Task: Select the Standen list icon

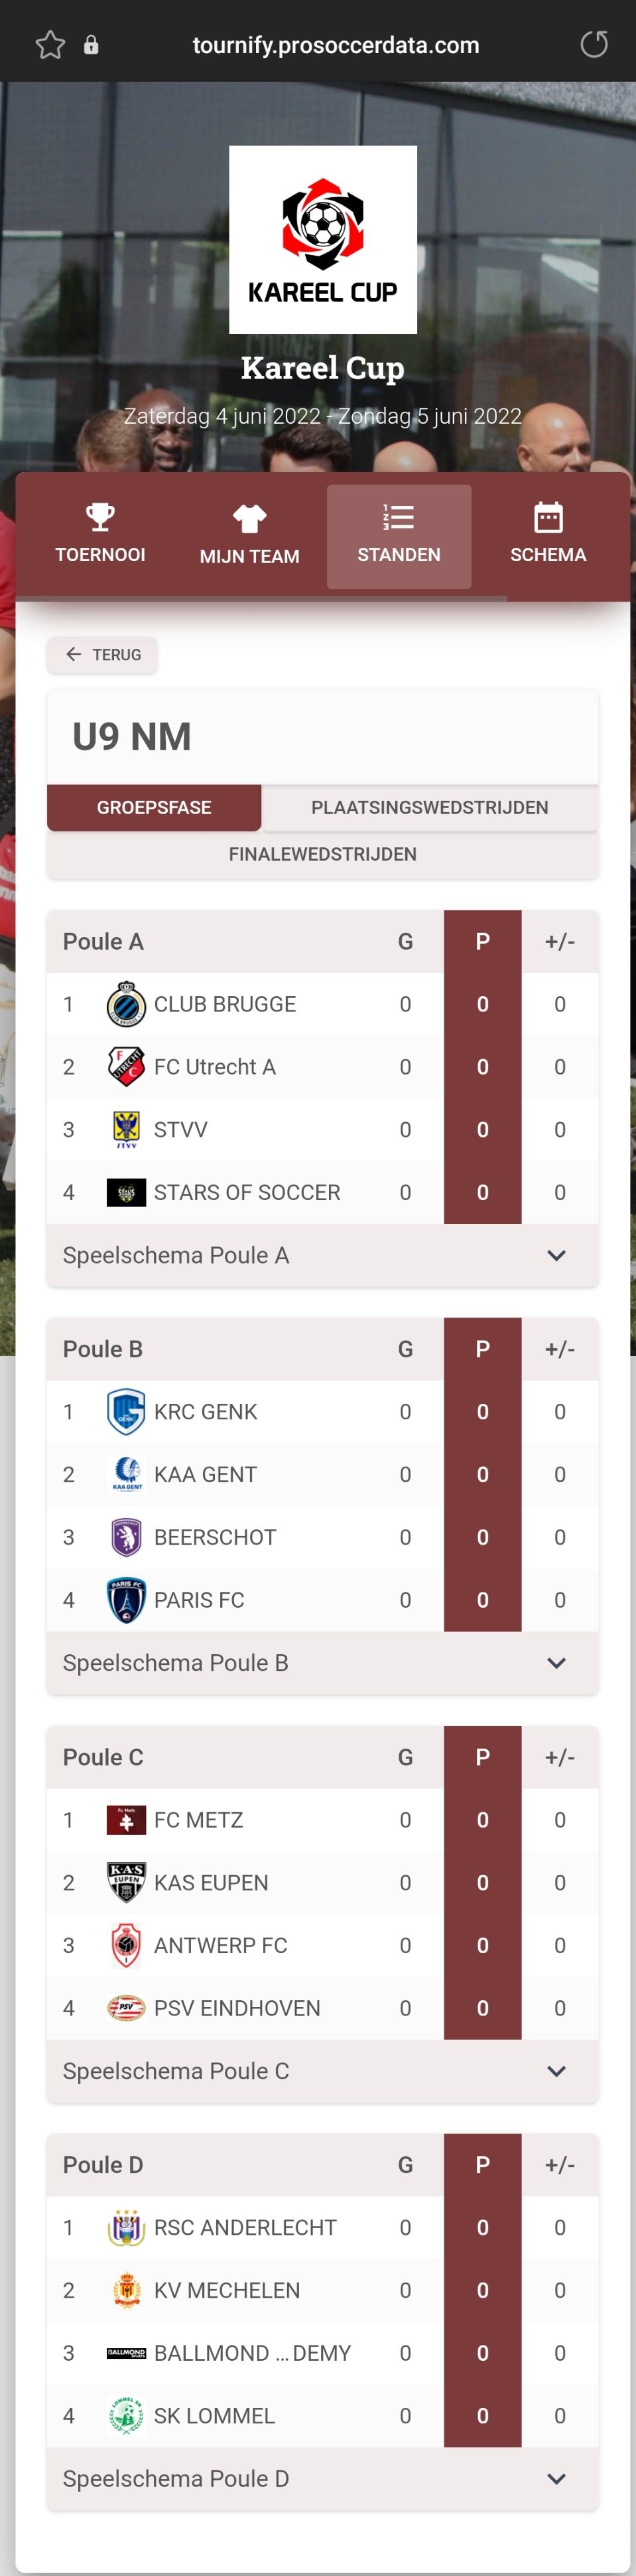Action: (x=399, y=518)
